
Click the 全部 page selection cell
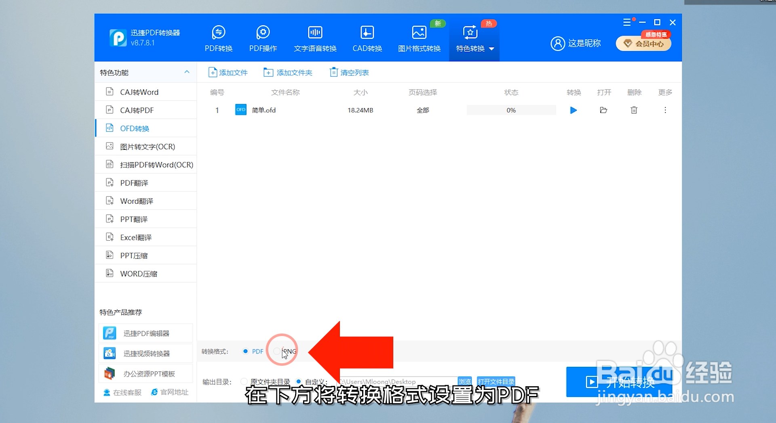pyautogui.click(x=423, y=110)
